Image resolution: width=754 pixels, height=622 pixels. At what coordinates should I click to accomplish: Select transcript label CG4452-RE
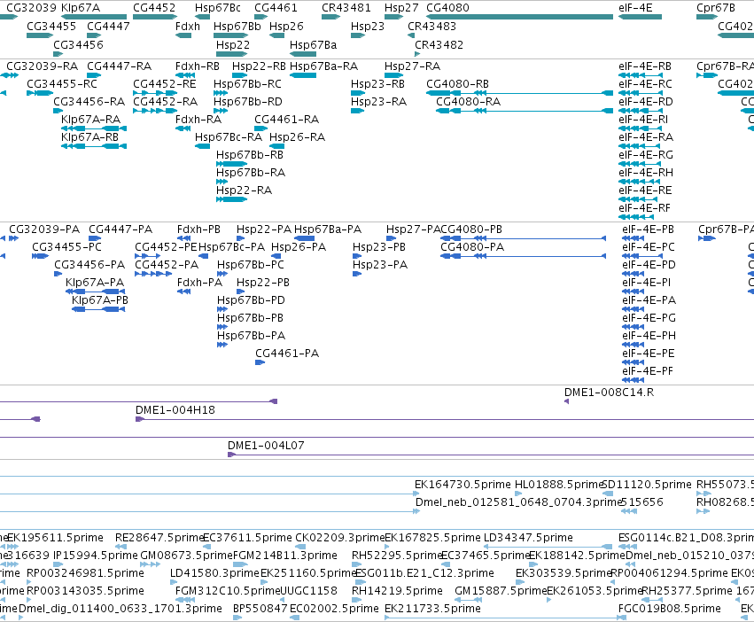click(x=165, y=83)
